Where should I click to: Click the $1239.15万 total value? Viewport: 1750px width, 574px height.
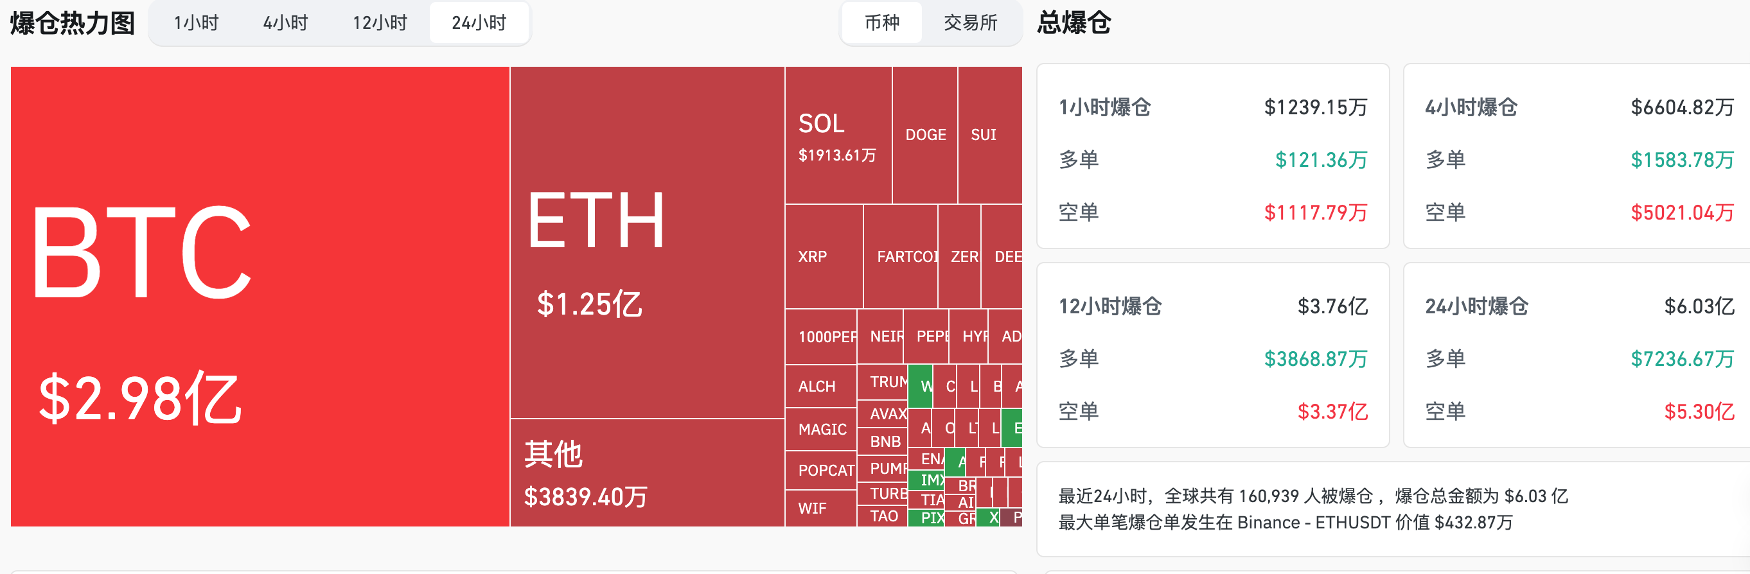pyautogui.click(x=1316, y=107)
